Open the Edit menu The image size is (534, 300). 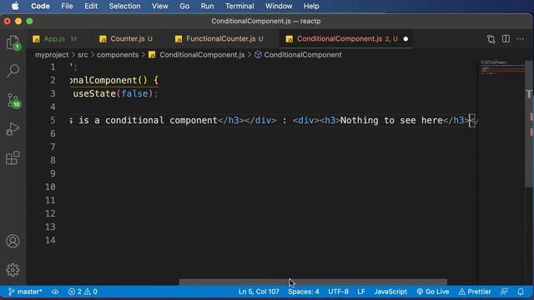click(x=91, y=6)
